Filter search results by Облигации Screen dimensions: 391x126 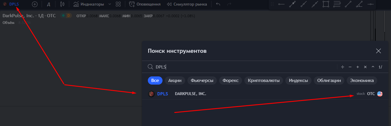[329, 80]
